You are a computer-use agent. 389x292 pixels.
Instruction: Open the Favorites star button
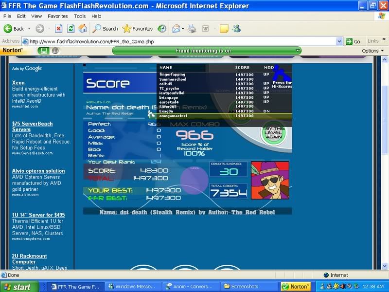[138, 29]
